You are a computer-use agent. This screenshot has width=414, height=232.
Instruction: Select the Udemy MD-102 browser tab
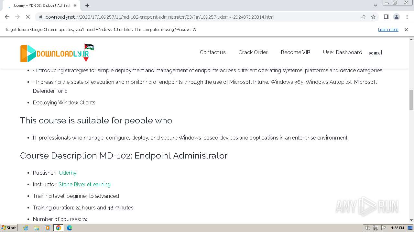[41, 5]
